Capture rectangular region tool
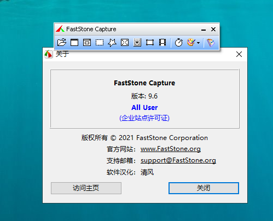The width and height of the screenshot is (273, 221). point(100,43)
